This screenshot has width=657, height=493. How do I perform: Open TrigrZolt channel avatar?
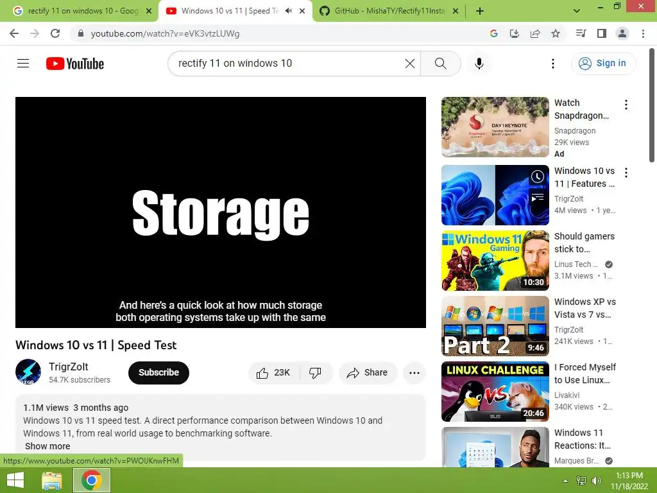(x=28, y=372)
